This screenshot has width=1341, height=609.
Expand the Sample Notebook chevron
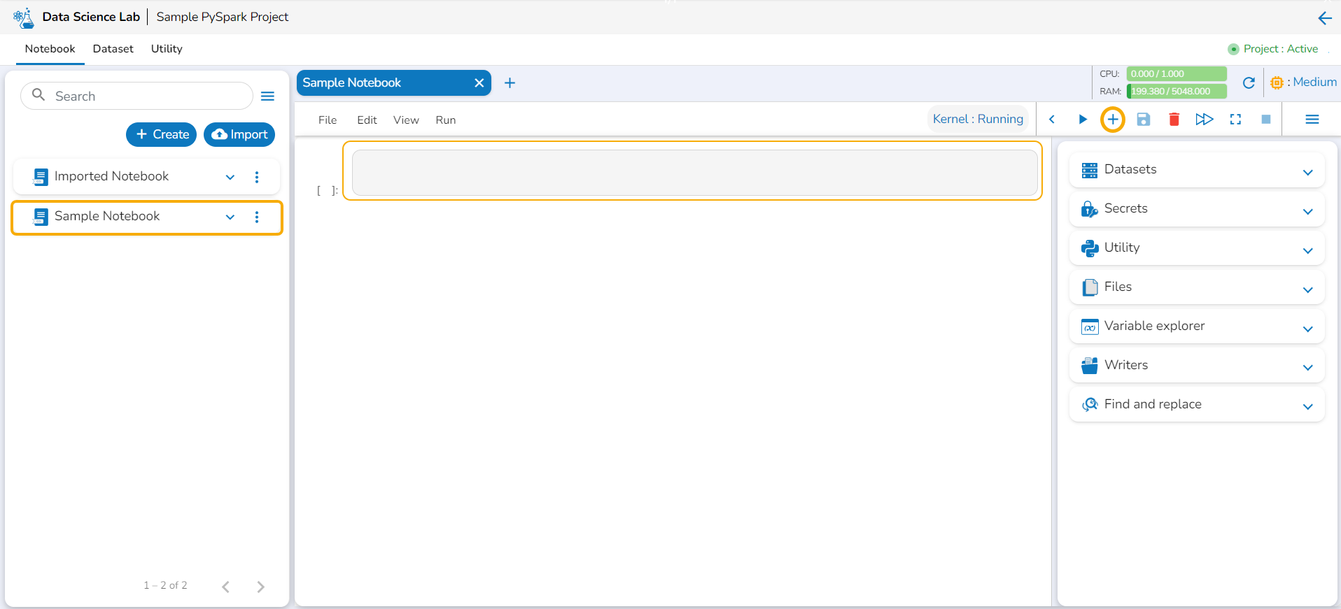tap(230, 217)
